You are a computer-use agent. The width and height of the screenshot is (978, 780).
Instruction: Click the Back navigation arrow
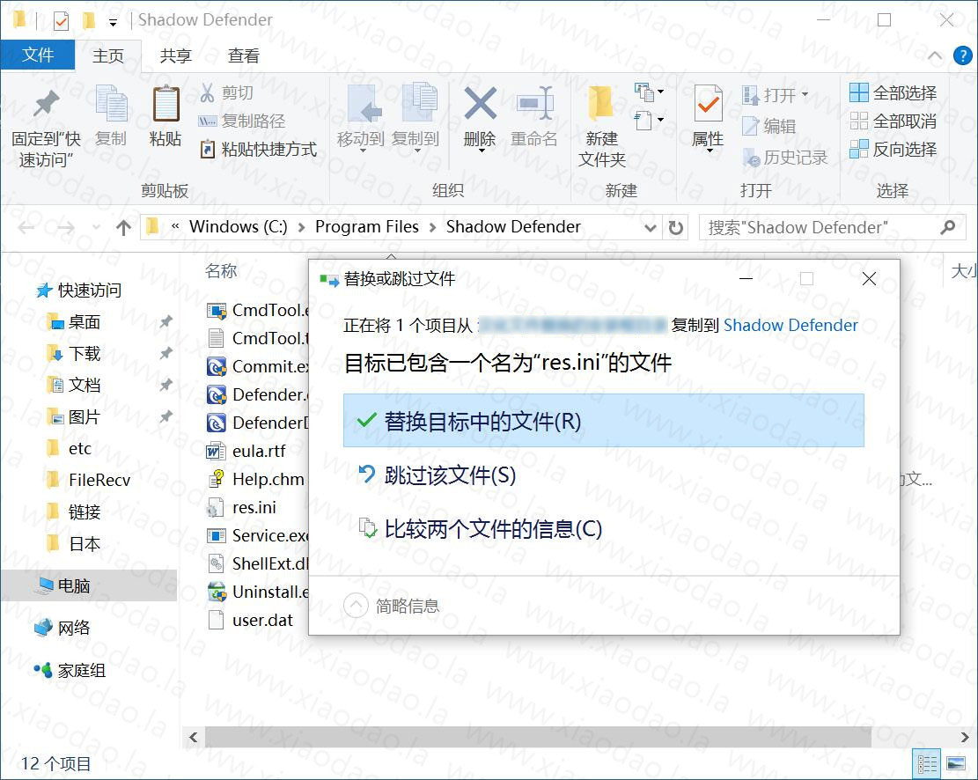[26, 228]
